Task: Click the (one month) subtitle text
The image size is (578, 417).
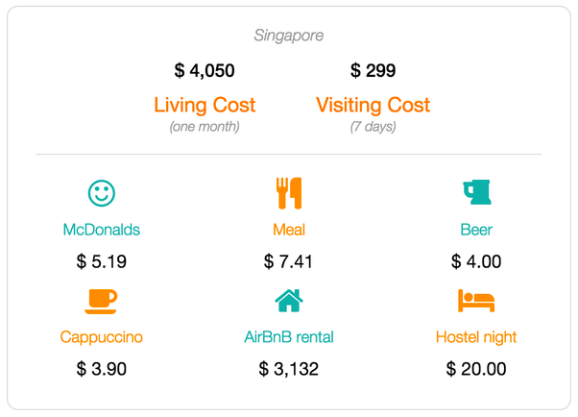Action: (205, 127)
